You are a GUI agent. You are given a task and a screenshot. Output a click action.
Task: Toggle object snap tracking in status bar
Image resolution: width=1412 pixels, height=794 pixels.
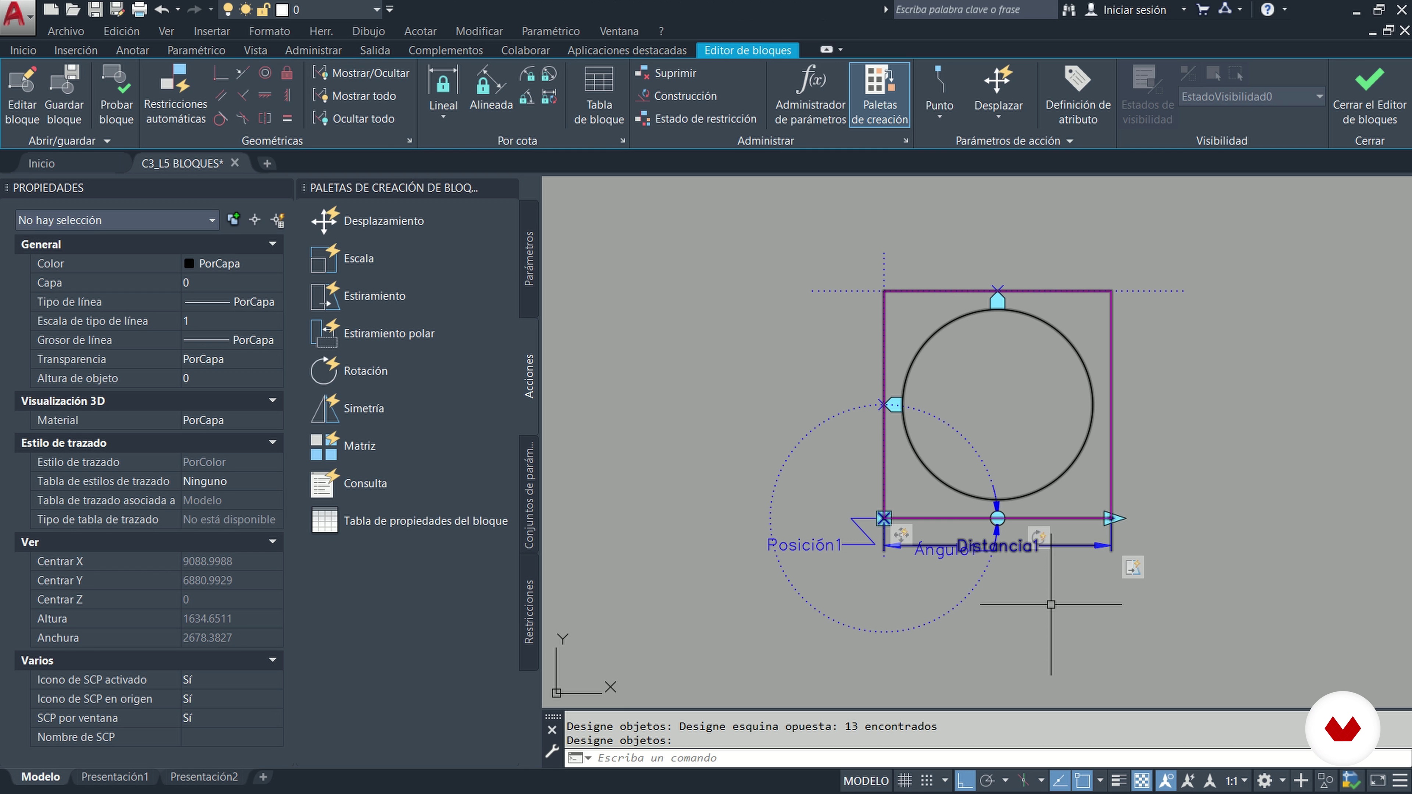1059,780
